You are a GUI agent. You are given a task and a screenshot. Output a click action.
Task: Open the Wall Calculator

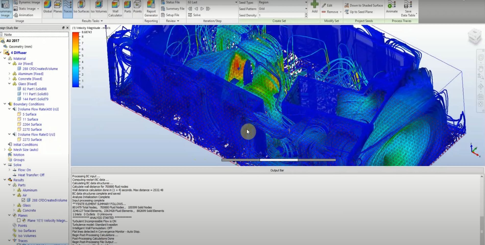click(115, 8)
